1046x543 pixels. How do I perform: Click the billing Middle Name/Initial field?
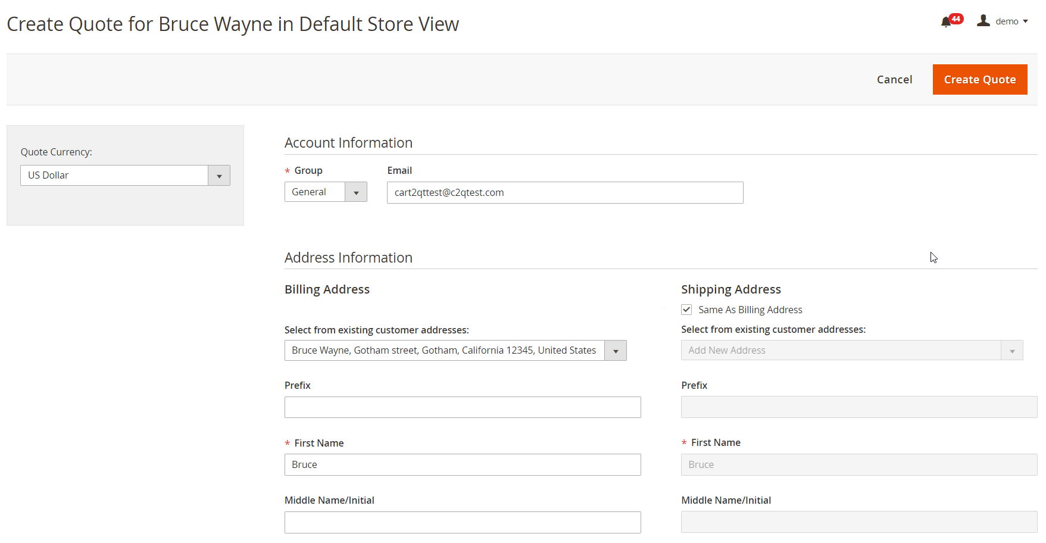click(462, 522)
